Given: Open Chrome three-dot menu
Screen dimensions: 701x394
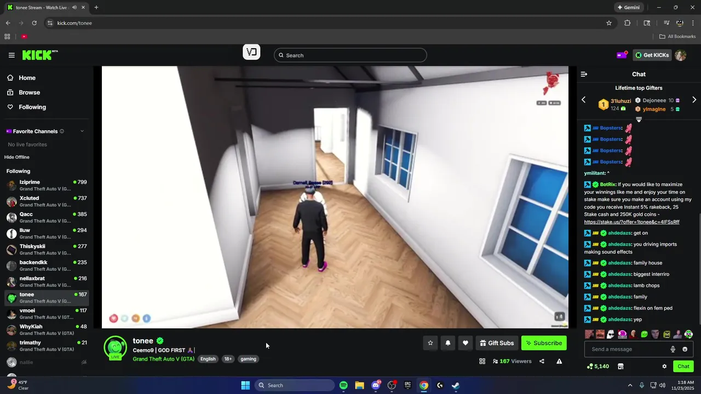Looking at the screenshot, I should point(692,23).
